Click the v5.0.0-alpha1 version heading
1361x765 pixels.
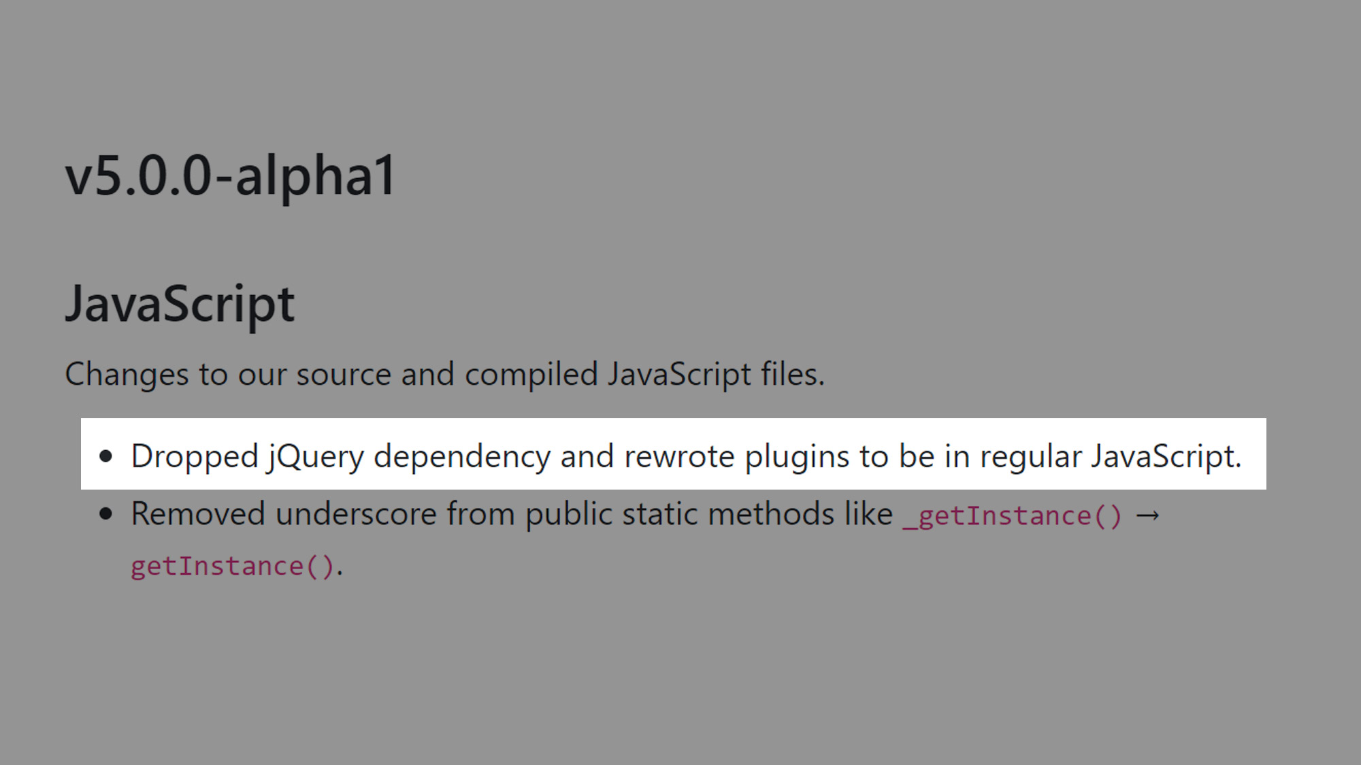[x=230, y=176]
